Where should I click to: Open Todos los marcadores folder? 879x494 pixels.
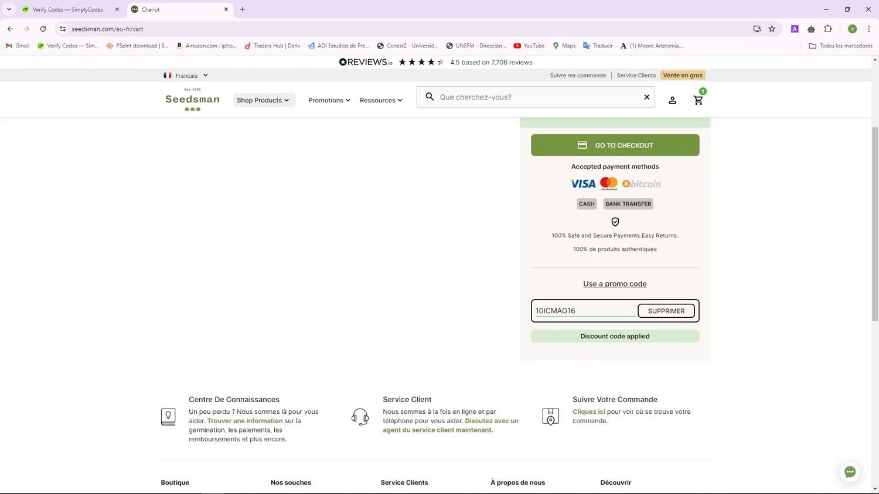[840, 46]
